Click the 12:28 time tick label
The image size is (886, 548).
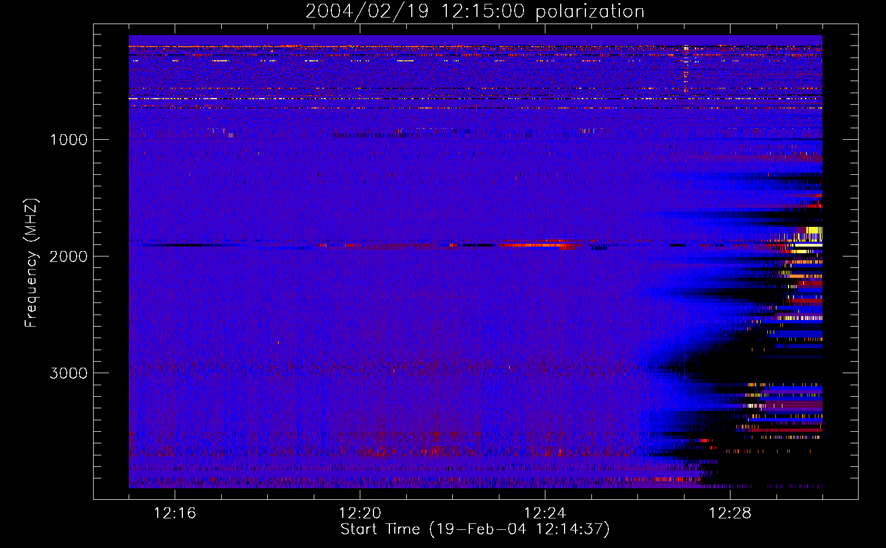pos(730,513)
